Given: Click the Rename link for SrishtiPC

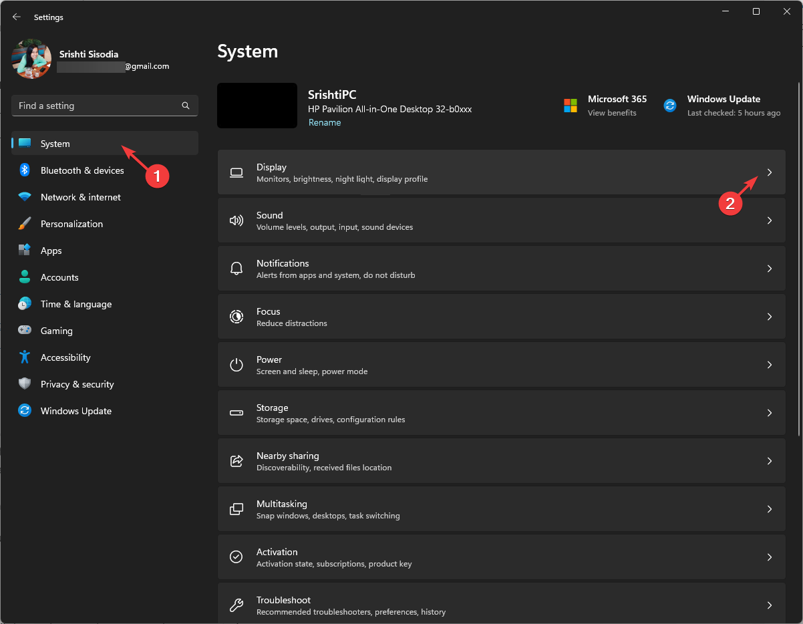Looking at the screenshot, I should click(325, 122).
